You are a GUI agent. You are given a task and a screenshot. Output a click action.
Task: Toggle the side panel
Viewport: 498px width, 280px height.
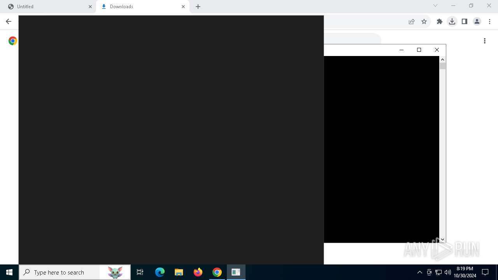point(465,22)
